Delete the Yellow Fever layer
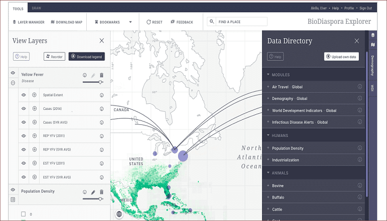 coord(102,75)
